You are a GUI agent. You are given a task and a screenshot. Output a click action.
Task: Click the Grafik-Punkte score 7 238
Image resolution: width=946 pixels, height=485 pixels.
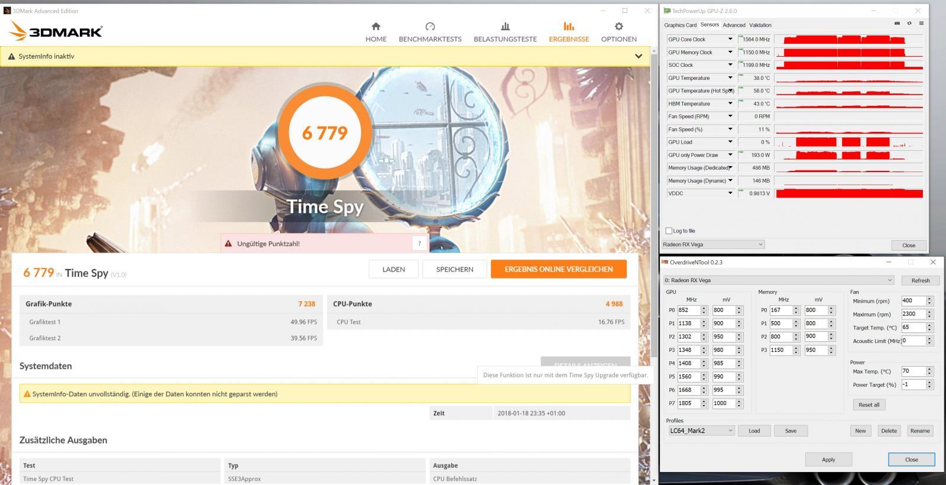pyautogui.click(x=306, y=304)
